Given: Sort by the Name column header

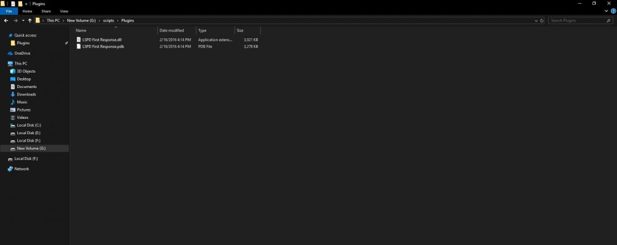Looking at the screenshot, I should [116, 30].
